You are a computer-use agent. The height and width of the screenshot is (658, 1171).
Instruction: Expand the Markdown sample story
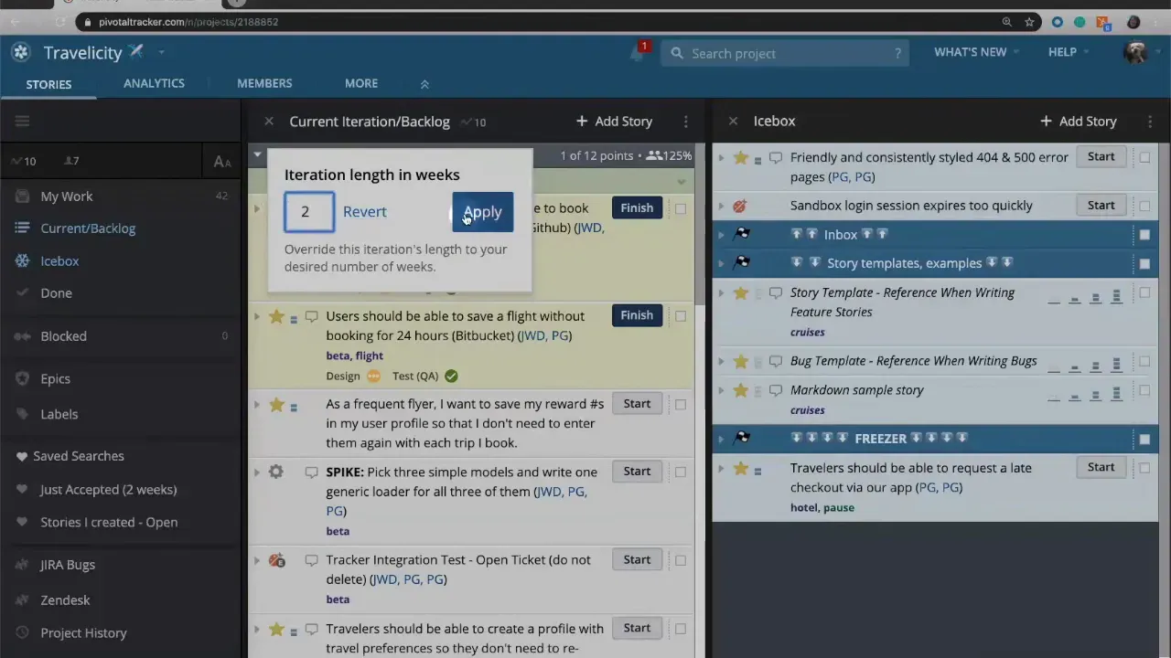[721, 390]
